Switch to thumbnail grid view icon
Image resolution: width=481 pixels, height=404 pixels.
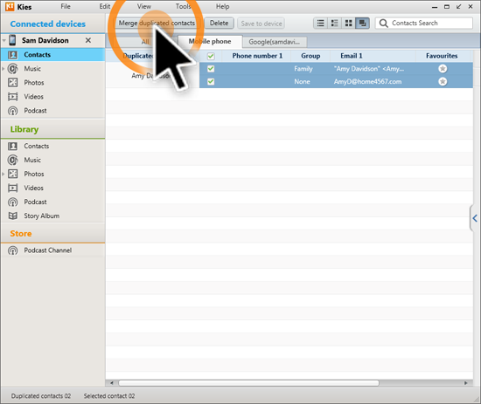click(x=348, y=24)
